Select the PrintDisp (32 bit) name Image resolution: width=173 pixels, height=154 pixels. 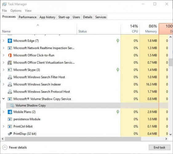point(25,134)
